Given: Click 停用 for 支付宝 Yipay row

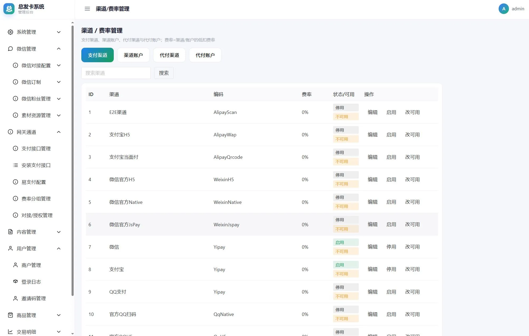Looking at the screenshot, I should 391,269.
